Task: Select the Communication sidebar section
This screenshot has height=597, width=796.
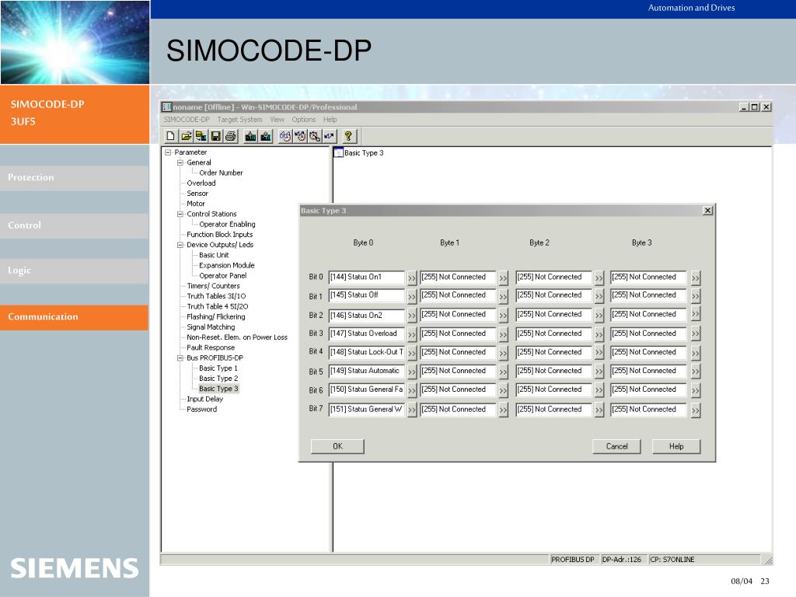Action: 74,317
